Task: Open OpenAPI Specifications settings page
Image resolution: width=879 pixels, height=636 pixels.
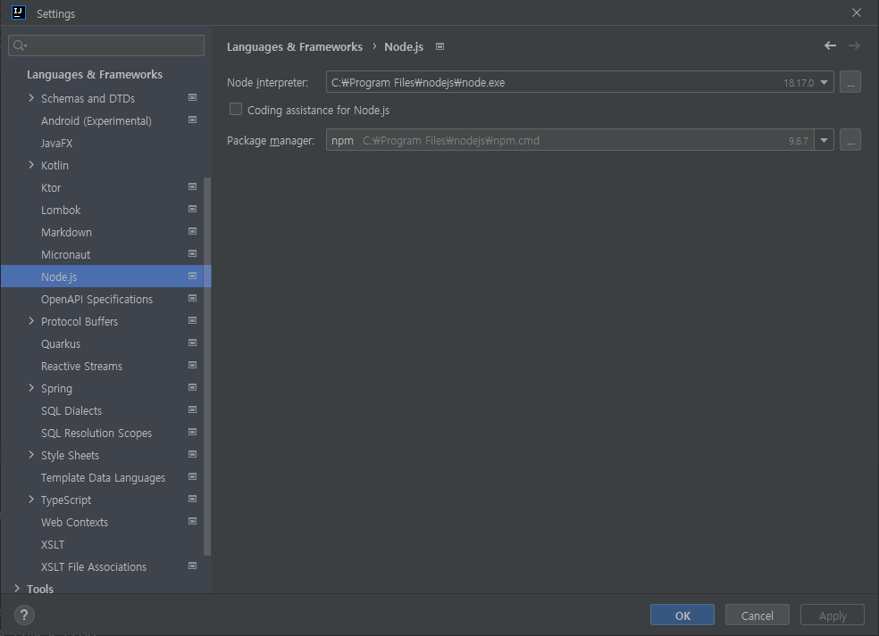Action: [96, 300]
